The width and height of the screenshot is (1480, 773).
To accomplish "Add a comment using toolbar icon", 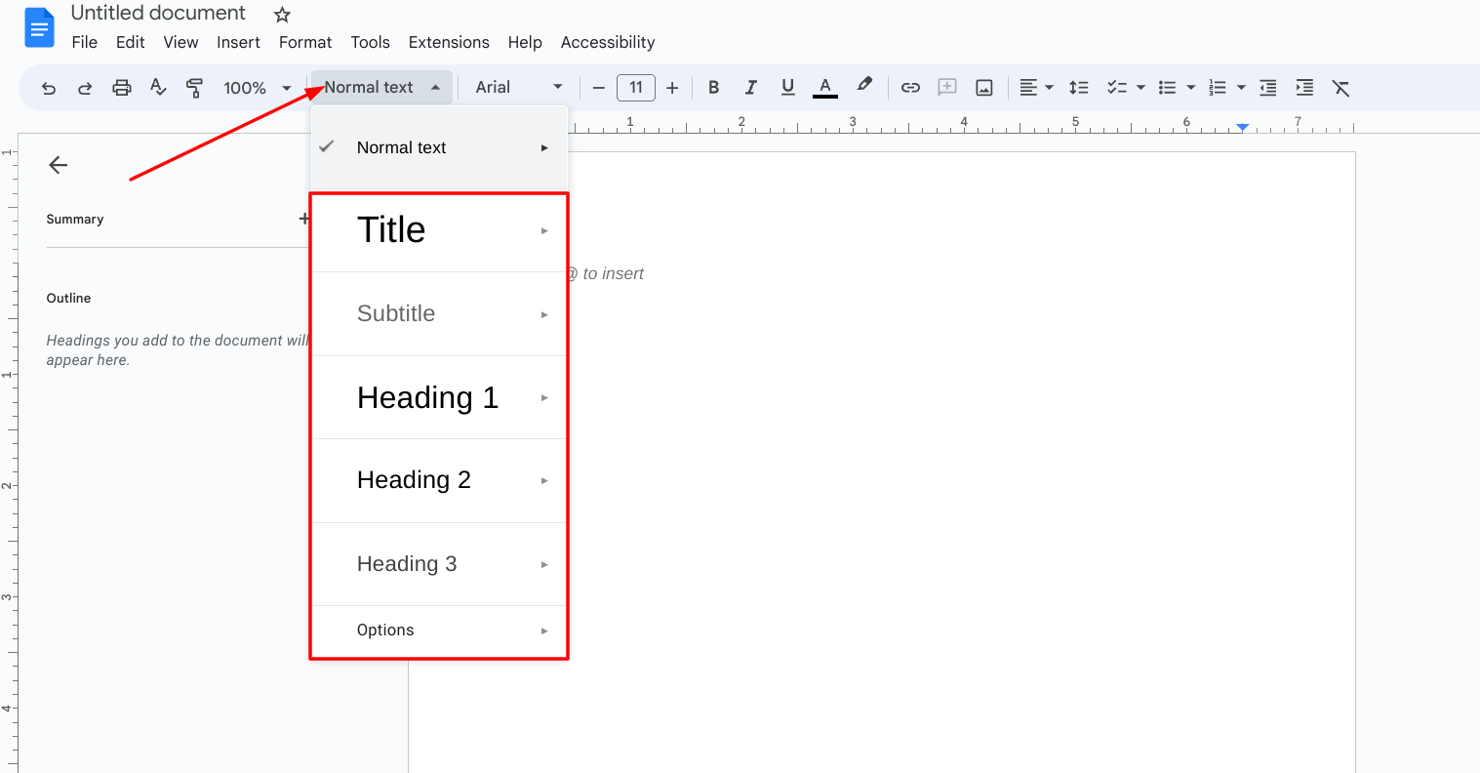I will pyautogui.click(x=946, y=88).
